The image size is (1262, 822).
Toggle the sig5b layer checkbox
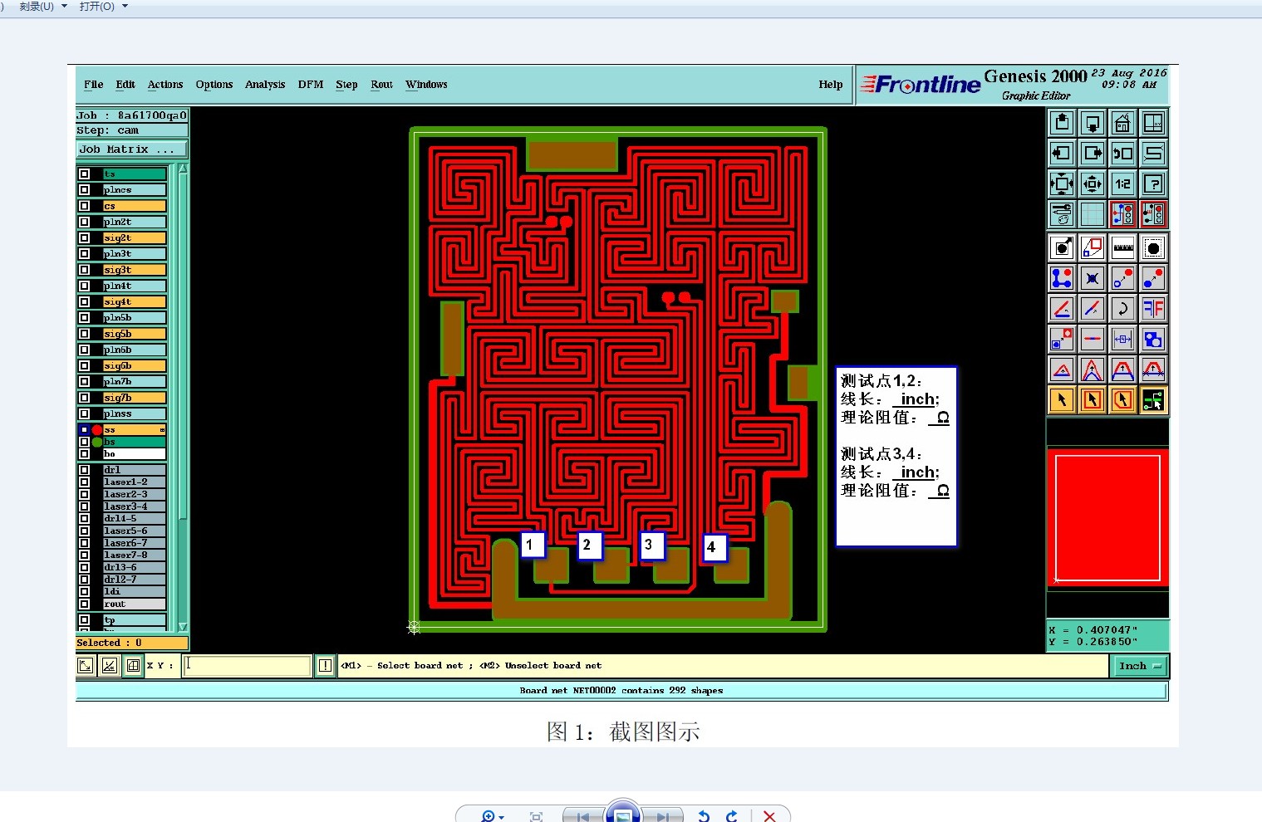click(84, 334)
